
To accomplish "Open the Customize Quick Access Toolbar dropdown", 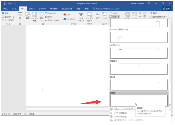I will 19,4.
